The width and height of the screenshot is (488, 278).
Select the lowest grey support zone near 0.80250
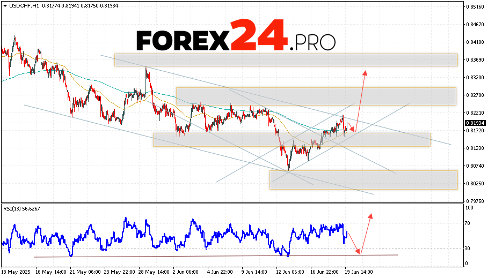pyautogui.click(x=363, y=179)
